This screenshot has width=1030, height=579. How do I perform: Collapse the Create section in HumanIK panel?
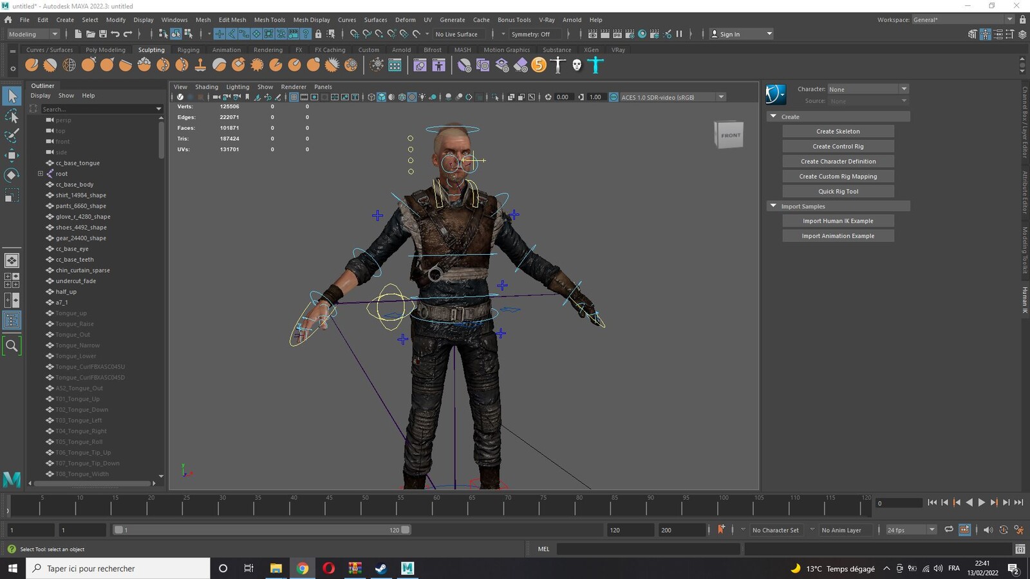(774, 116)
